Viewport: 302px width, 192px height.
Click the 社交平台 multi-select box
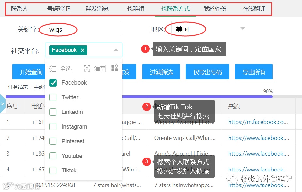pos(84,50)
